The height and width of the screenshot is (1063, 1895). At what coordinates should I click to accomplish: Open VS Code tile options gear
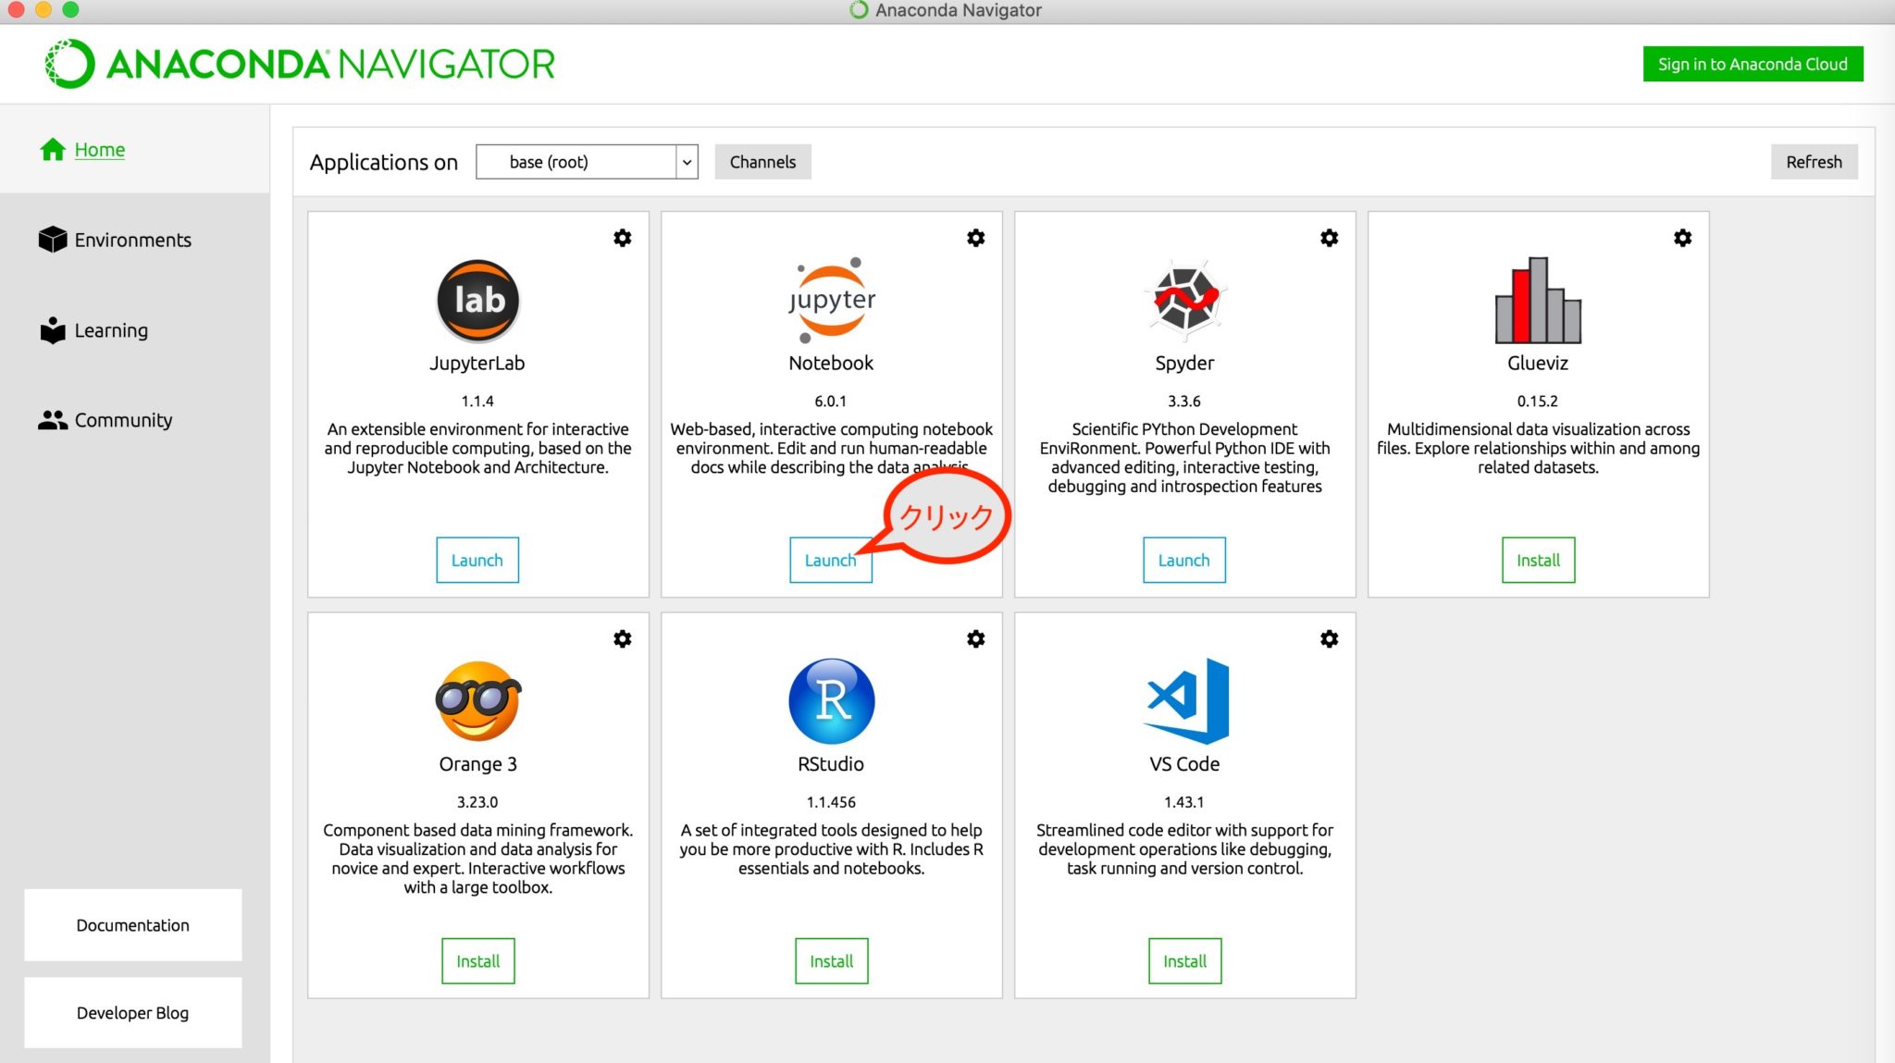(1330, 639)
